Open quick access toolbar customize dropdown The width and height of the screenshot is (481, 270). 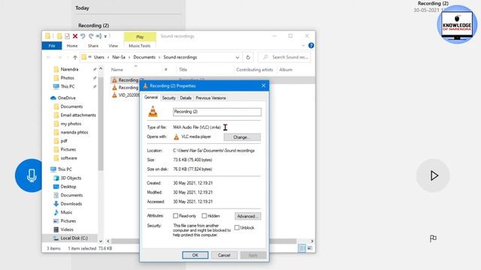(105, 37)
